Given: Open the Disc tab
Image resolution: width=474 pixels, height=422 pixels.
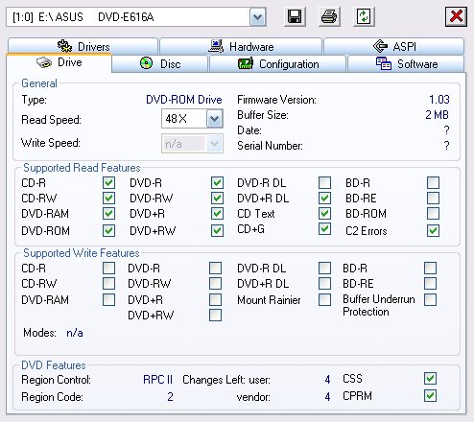Looking at the screenshot, I should 160,64.
